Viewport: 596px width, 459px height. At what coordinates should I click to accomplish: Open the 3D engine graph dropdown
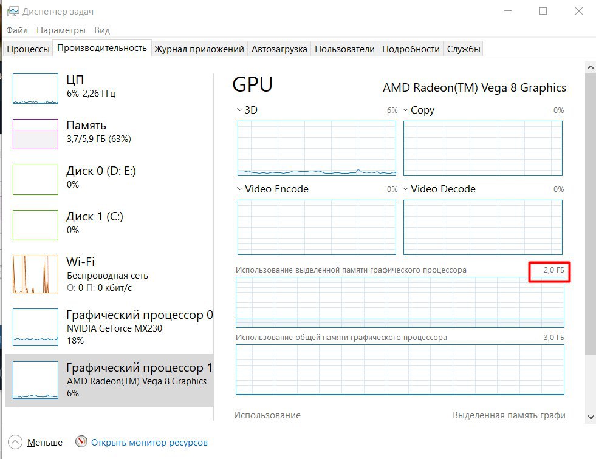click(x=239, y=110)
